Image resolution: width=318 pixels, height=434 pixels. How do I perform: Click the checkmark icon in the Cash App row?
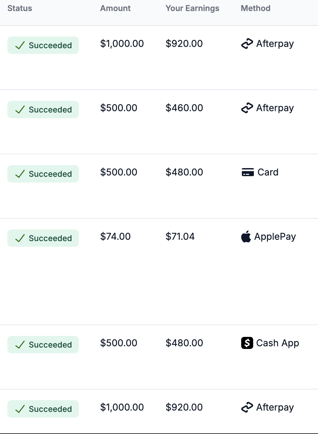pyautogui.click(x=20, y=345)
